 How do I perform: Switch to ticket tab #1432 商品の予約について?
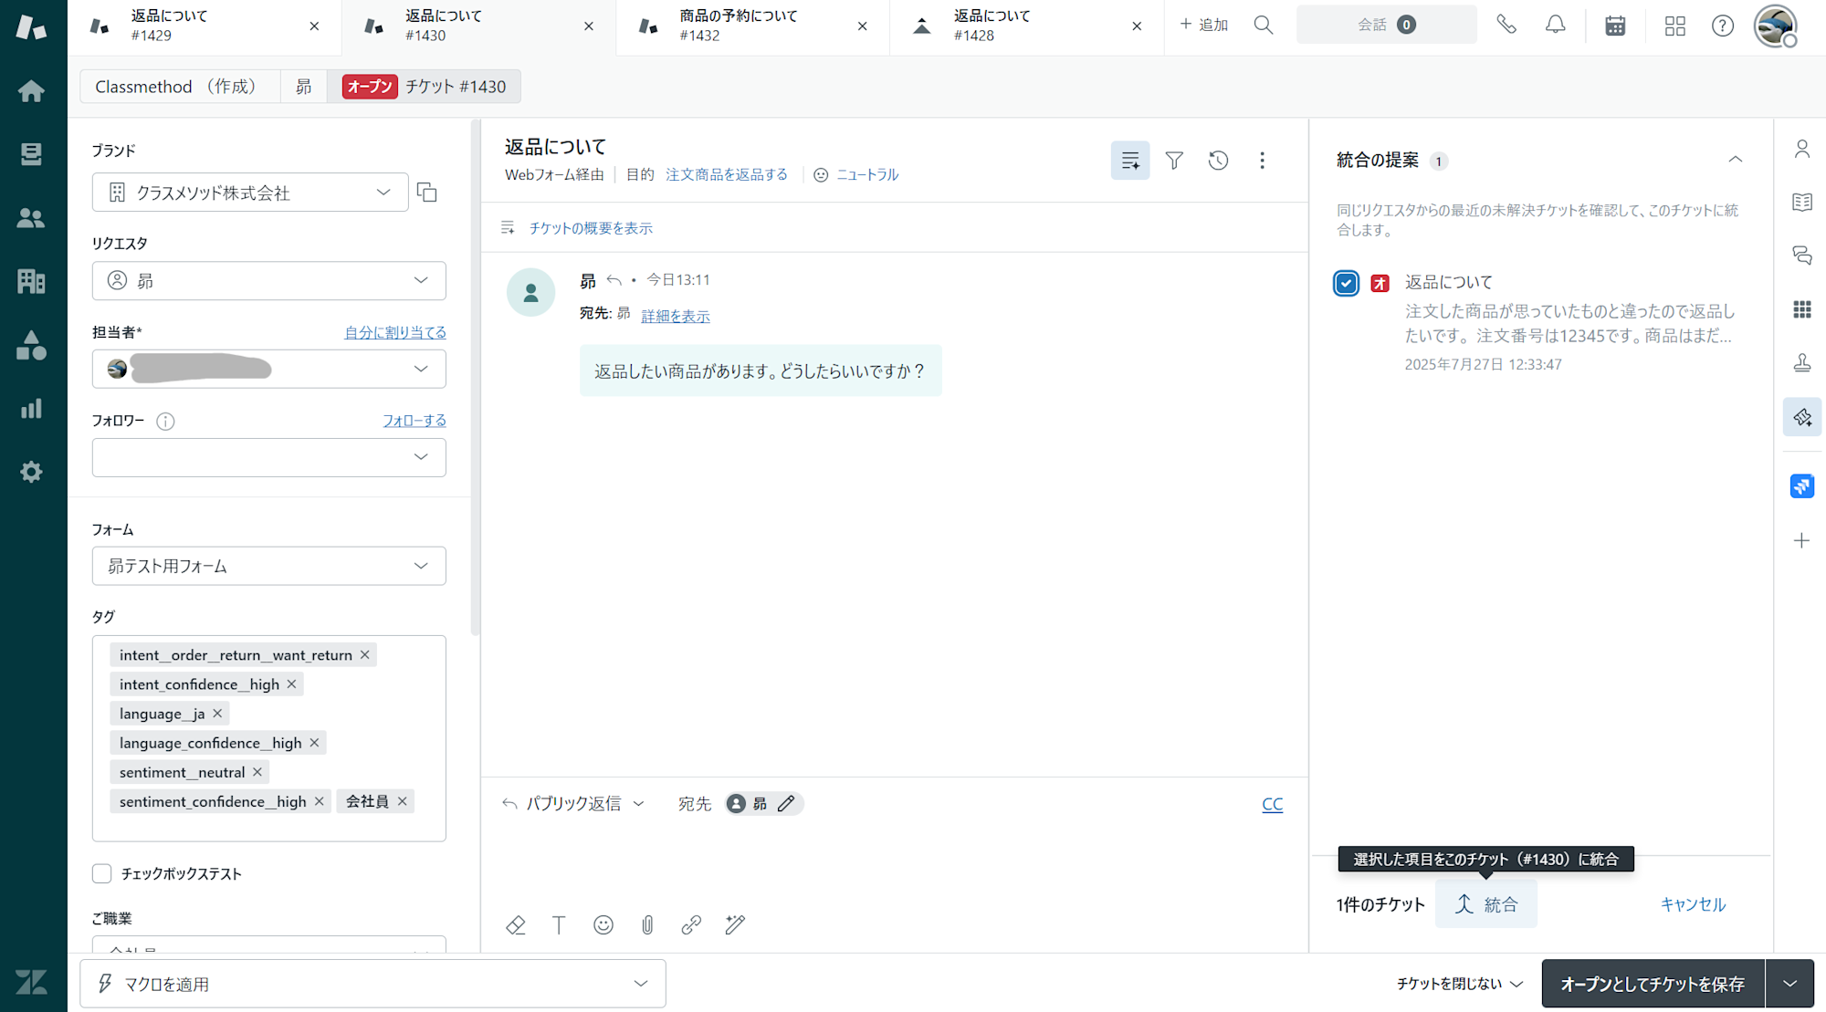pos(753,26)
